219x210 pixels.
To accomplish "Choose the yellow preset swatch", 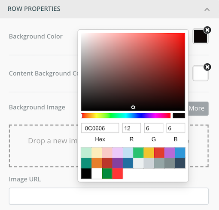I will click(x=149, y=153).
